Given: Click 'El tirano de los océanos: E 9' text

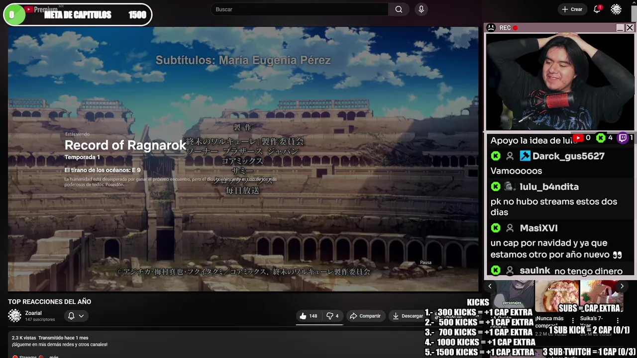Looking at the screenshot, I should 103,170.
